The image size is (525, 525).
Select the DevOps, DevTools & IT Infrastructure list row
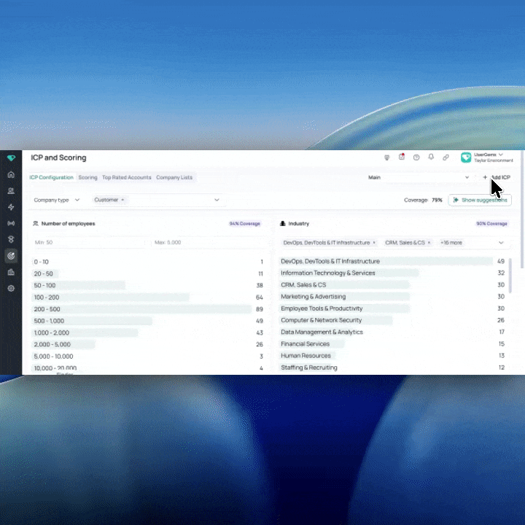coord(392,261)
